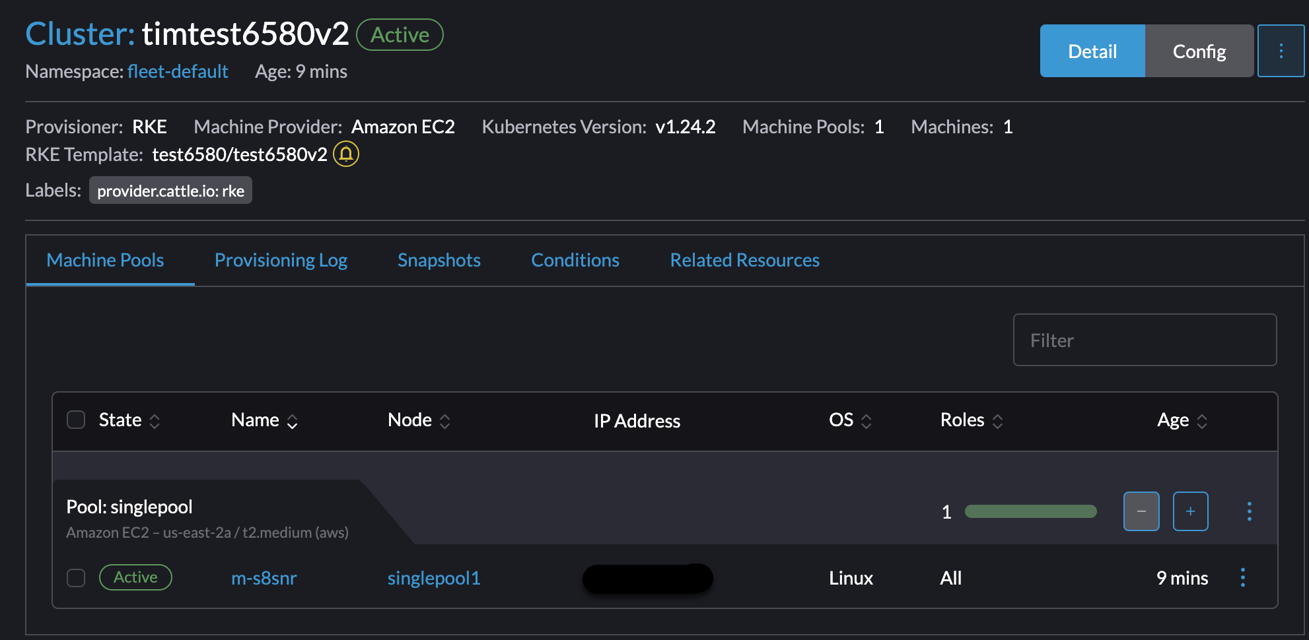Scale down singlepool using the minus icon
Viewport: 1309px width, 640px height.
[1141, 511]
